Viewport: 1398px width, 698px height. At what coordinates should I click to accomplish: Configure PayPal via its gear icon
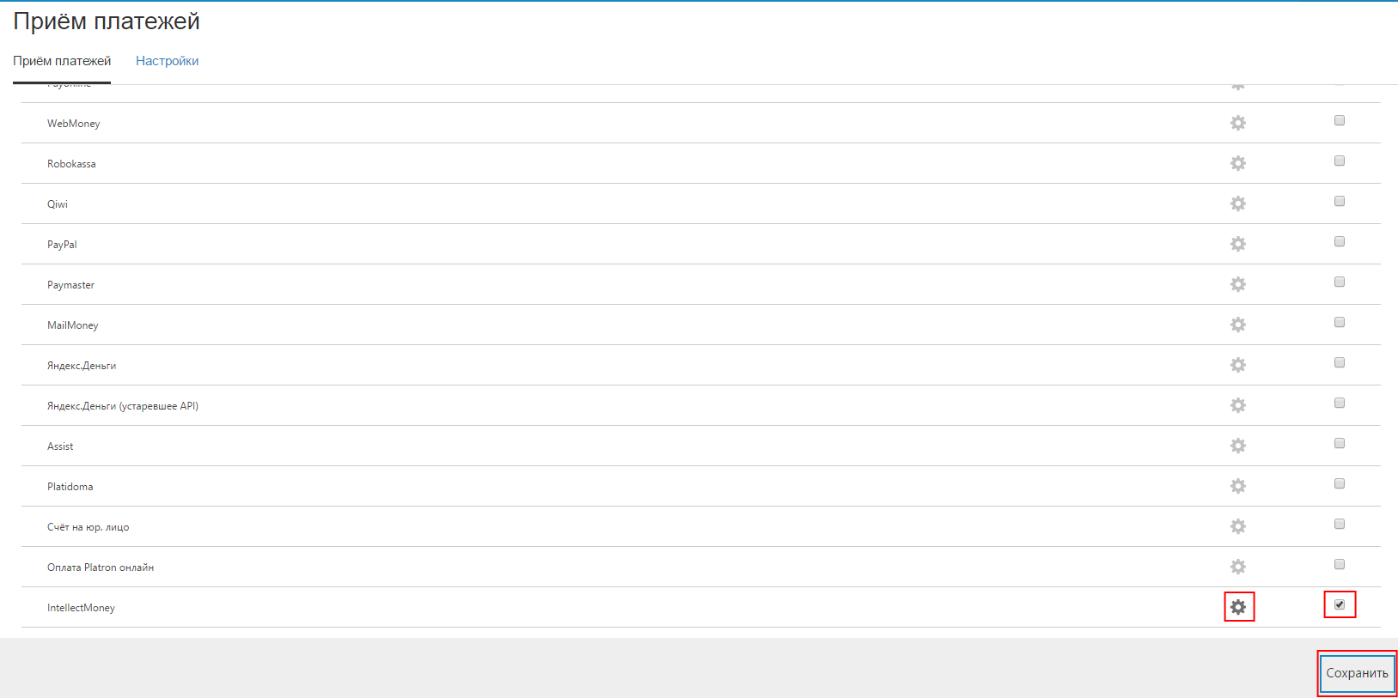(x=1237, y=244)
